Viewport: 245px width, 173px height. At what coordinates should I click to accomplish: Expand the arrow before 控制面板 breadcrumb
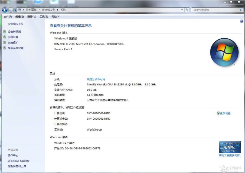click(23, 10)
